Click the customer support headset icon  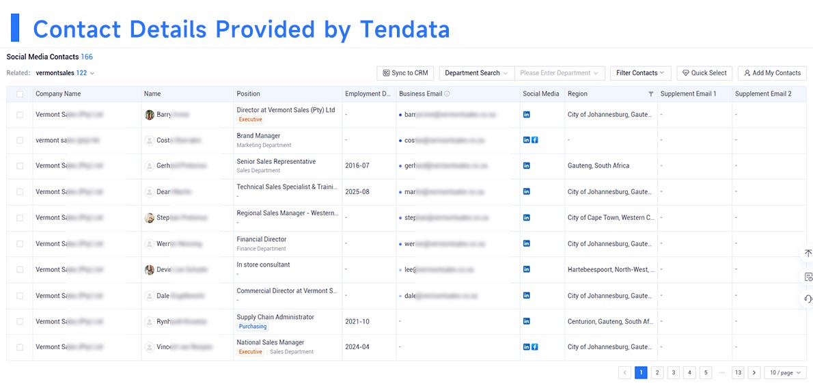click(808, 299)
